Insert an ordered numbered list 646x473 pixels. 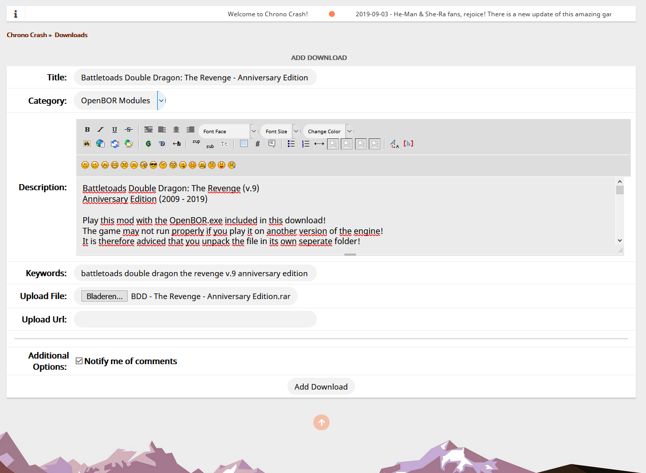pyautogui.click(x=305, y=143)
